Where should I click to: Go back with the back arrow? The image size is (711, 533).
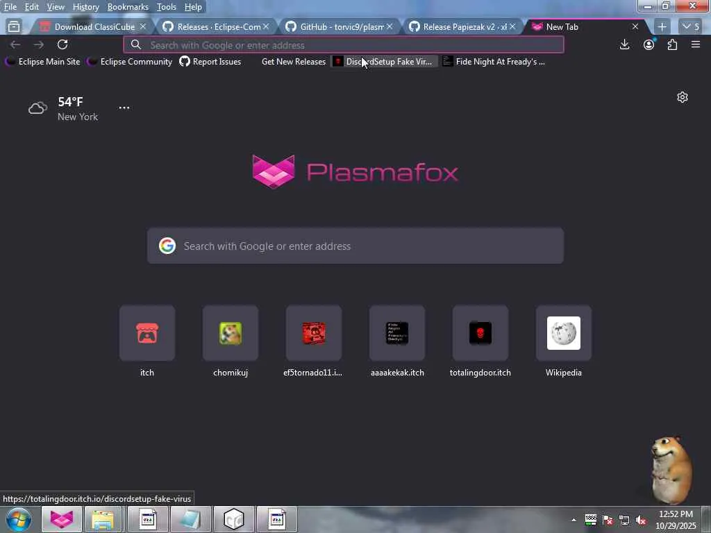(15, 44)
